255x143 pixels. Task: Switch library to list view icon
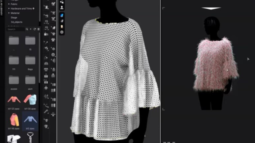pos(38,29)
